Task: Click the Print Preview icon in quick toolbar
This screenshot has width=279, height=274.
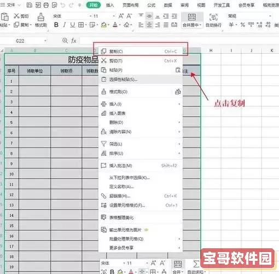Action: (54, 5)
